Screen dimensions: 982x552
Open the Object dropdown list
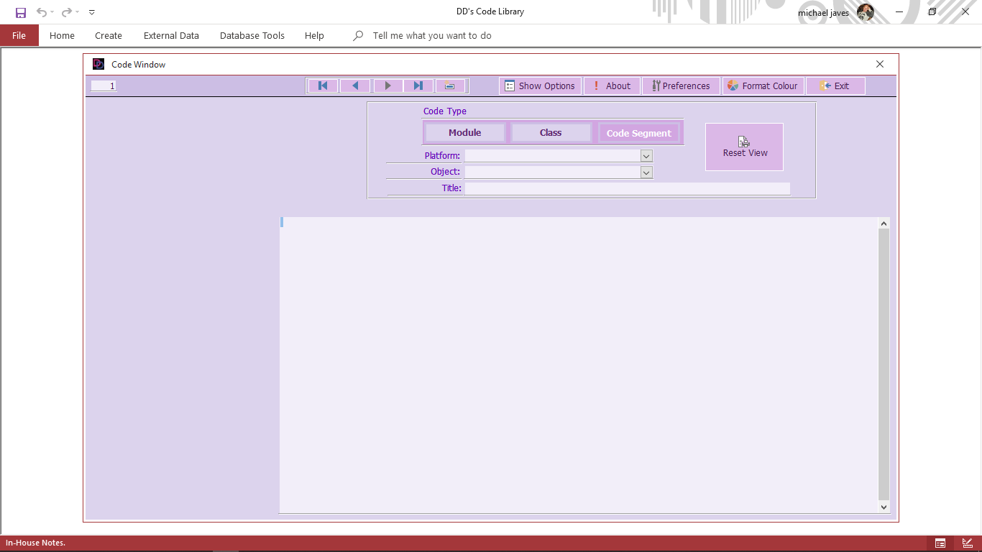(x=646, y=172)
